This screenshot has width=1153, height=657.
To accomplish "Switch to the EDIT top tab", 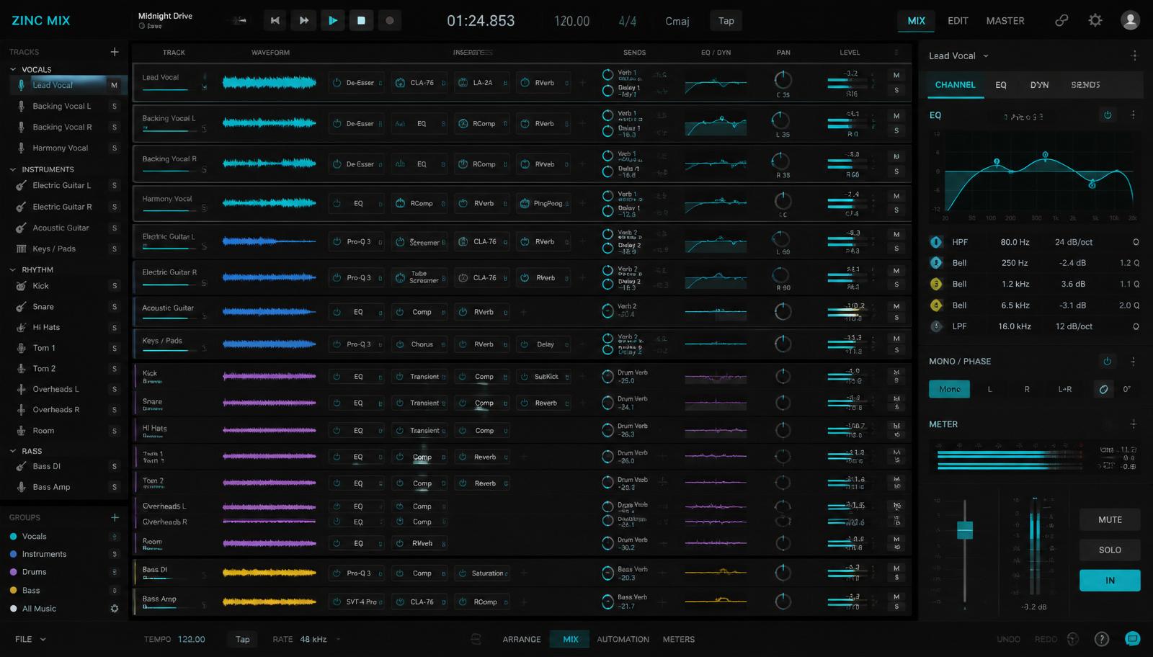I will click(958, 21).
